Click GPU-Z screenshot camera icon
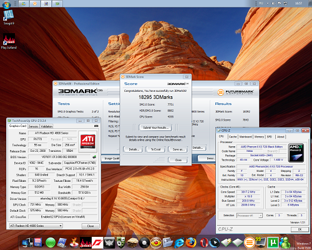 96,126
